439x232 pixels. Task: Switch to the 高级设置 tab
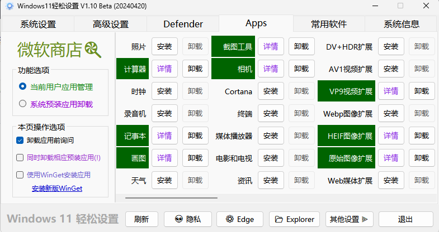coord(110,24)
